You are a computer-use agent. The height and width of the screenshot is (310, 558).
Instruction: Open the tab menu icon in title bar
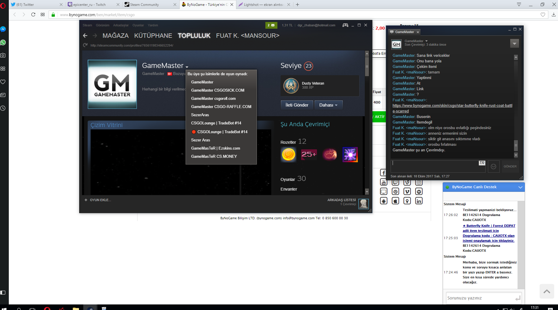pos(519,4)
